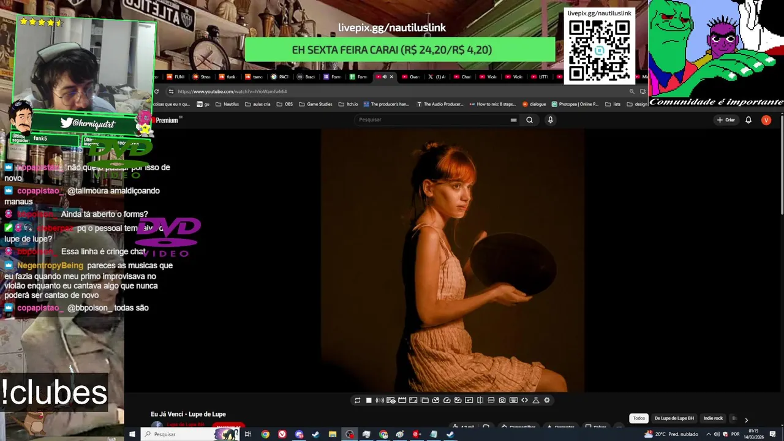
Task: Open the Itch.io bookmark folder
Action: [x=349, y=104]
